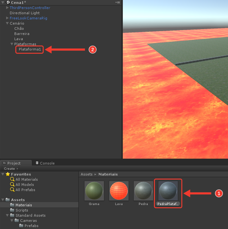Collapse the Cenário group
Image resolution: width=228 pixels, height=229 pixels.
coord(7,23)
